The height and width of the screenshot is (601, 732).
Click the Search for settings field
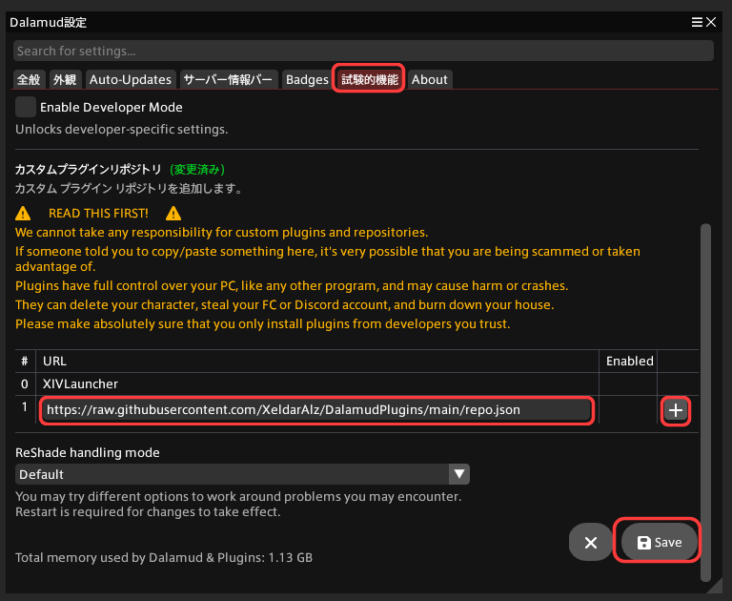click(363, 51)
